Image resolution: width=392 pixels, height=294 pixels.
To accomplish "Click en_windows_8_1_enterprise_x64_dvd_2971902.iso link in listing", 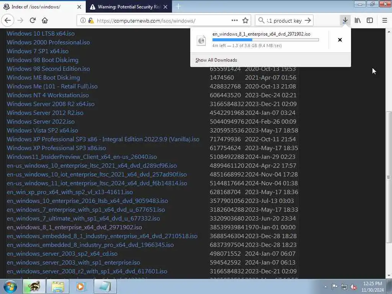I will pos(74,227).
